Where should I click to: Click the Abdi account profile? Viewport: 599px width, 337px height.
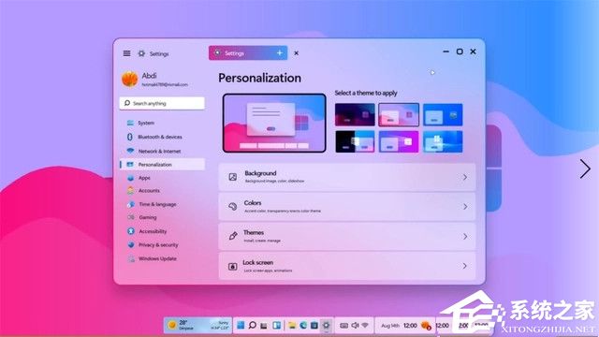tap(154, 79)
